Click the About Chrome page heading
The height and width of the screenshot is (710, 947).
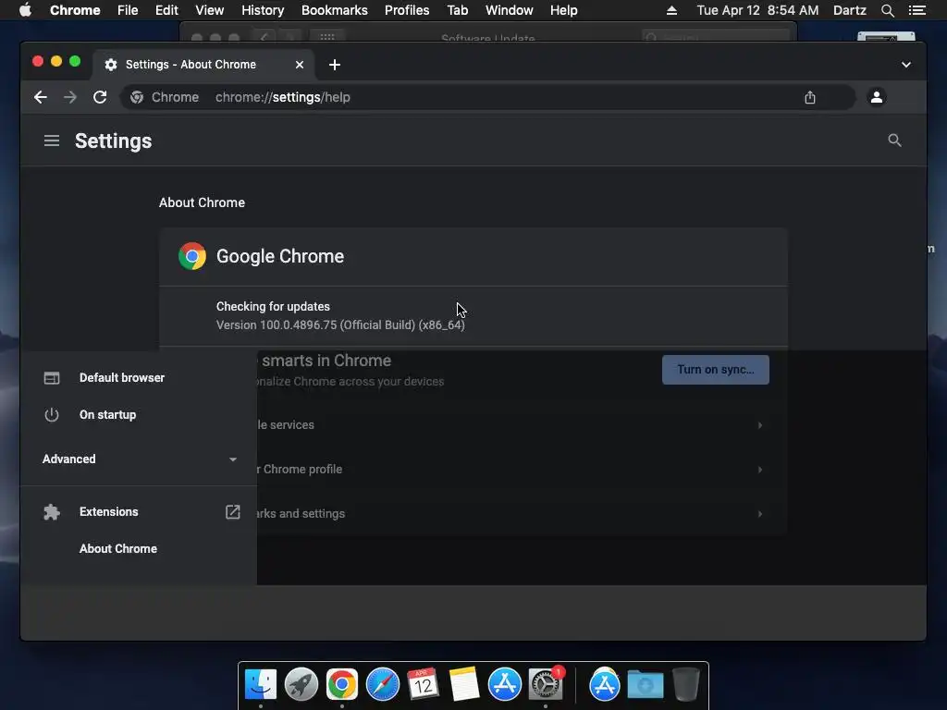click(x=202, y=202)
